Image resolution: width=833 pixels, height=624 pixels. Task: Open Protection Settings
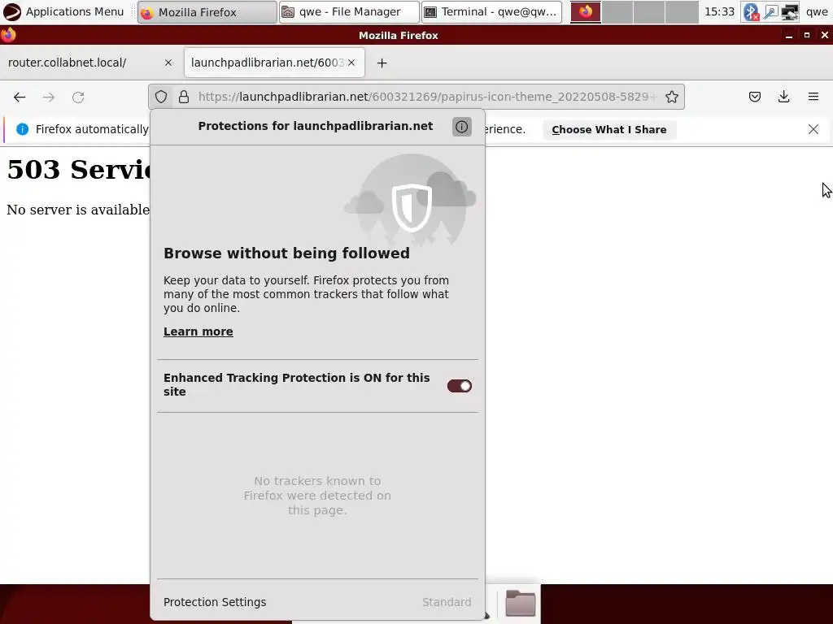(215, 602)
